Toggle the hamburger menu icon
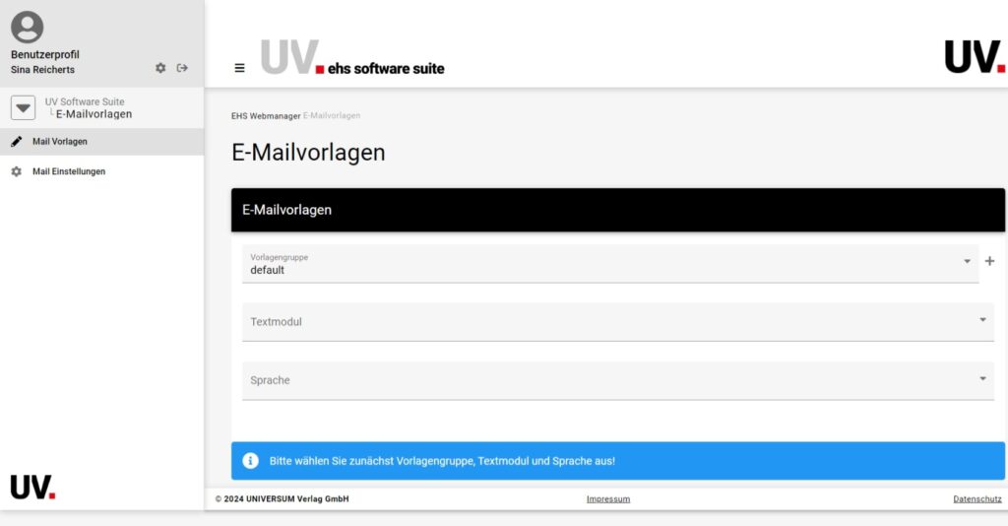This screenshot has height=526, width=1008. pyautogui.click(x=239, y=68)
